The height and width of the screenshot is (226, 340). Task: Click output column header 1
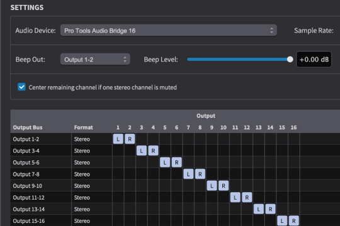coord(118,127)
